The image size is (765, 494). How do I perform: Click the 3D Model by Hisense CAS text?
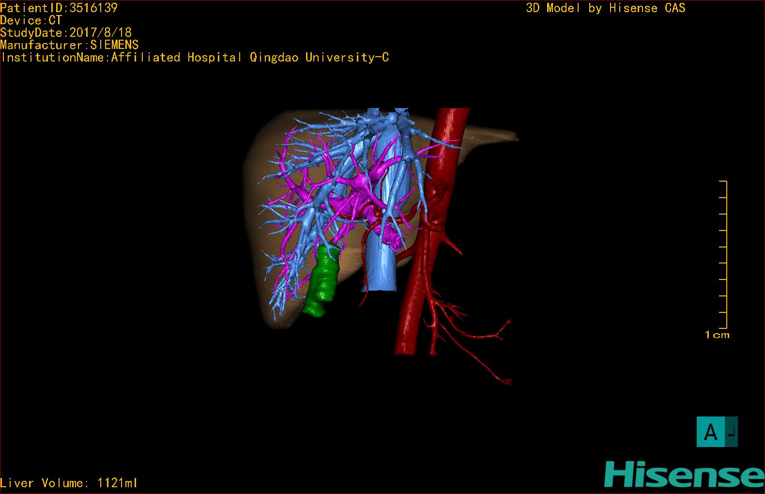[x=606, y=8]
